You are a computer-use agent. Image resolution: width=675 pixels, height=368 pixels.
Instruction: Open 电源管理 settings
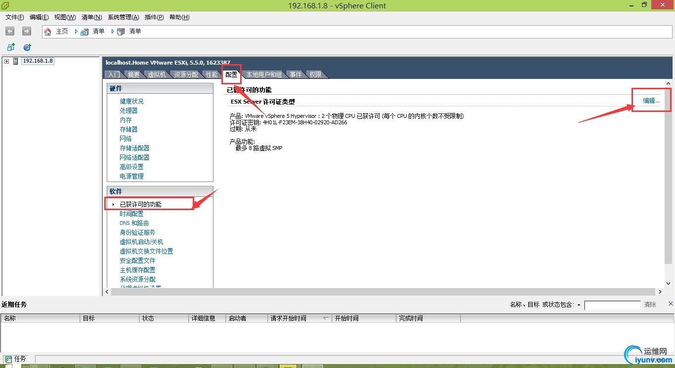[131, 176]
